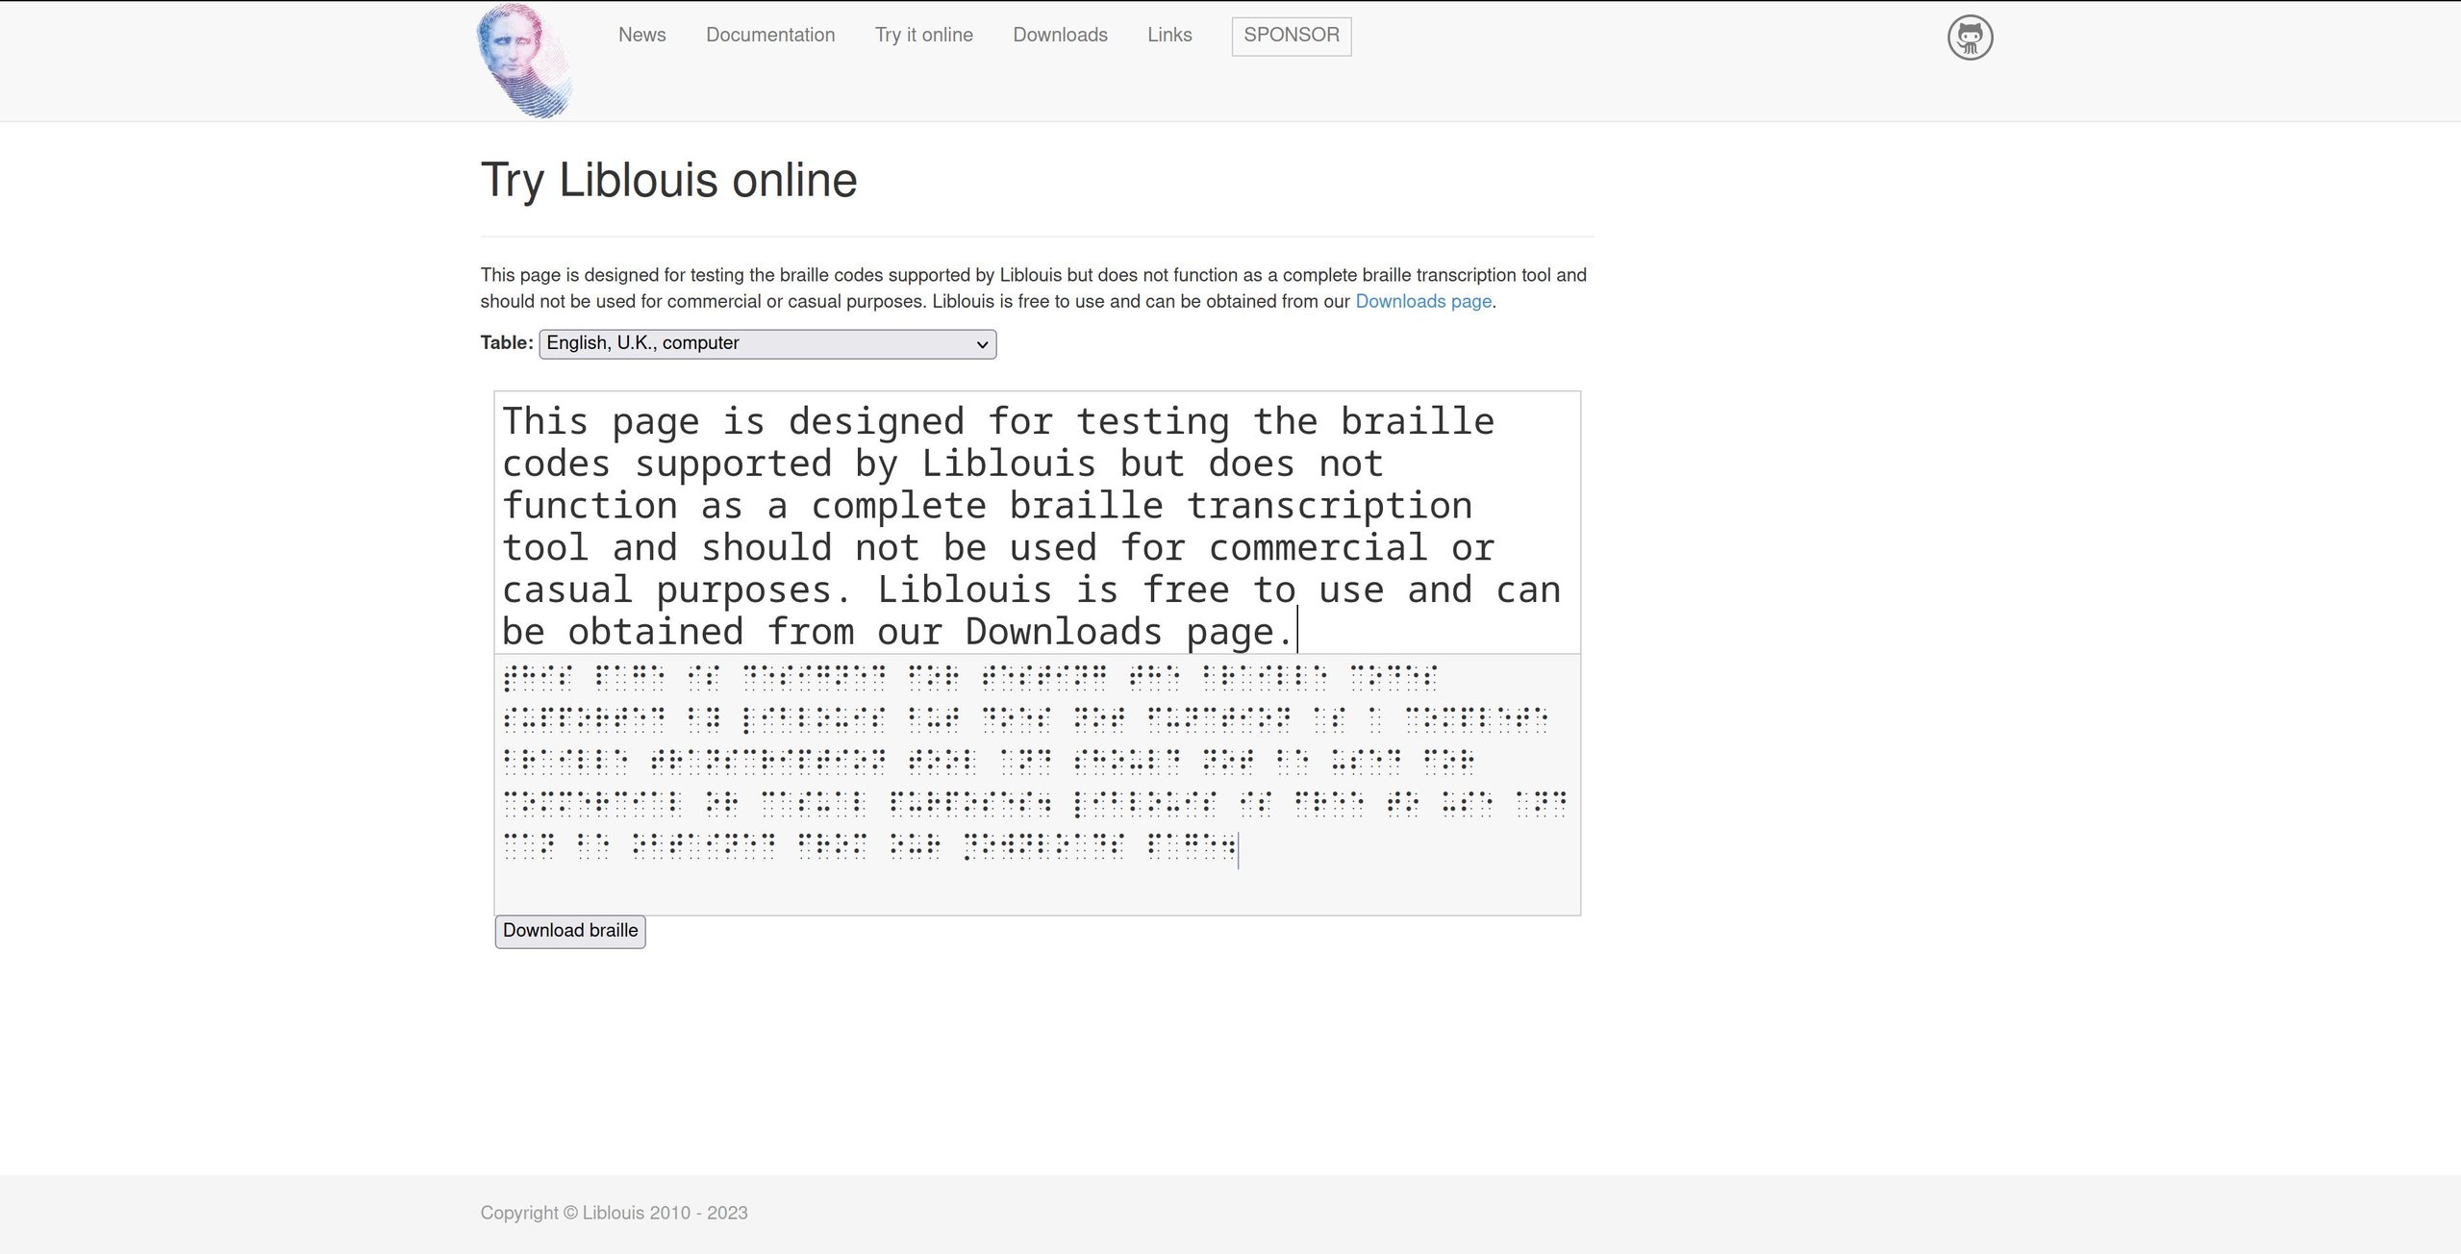This screenshot has height=1254, width=2461.
Task: Click the Liblouis portrait logo
Action: point(524,61)
